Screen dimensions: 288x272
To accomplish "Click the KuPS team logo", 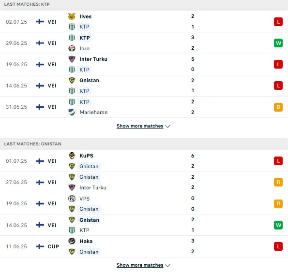I will click(72, 156).
